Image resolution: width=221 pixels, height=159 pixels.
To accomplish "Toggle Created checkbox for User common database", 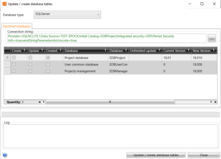I will (48, 64).
